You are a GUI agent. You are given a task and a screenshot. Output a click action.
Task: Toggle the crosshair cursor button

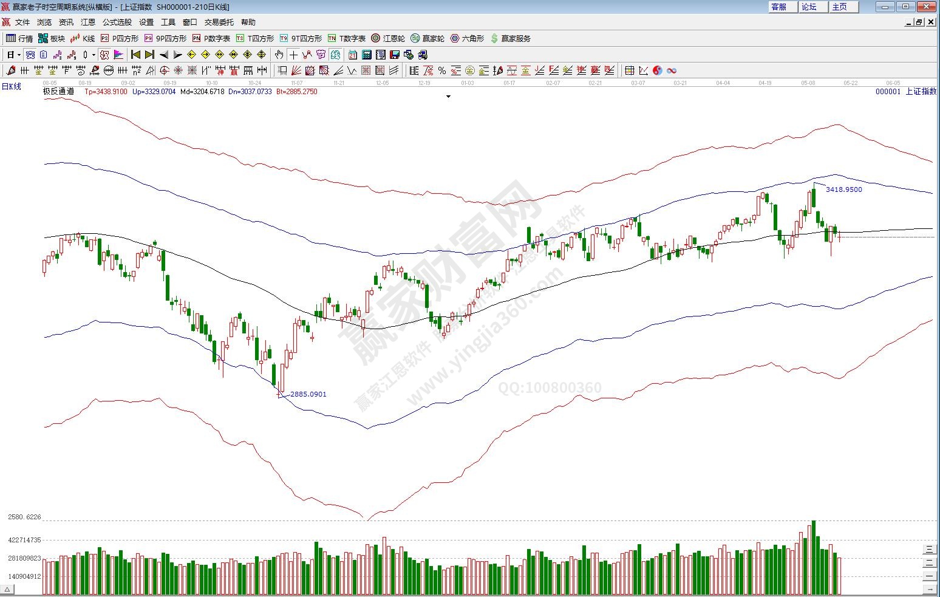pos(293,55)
